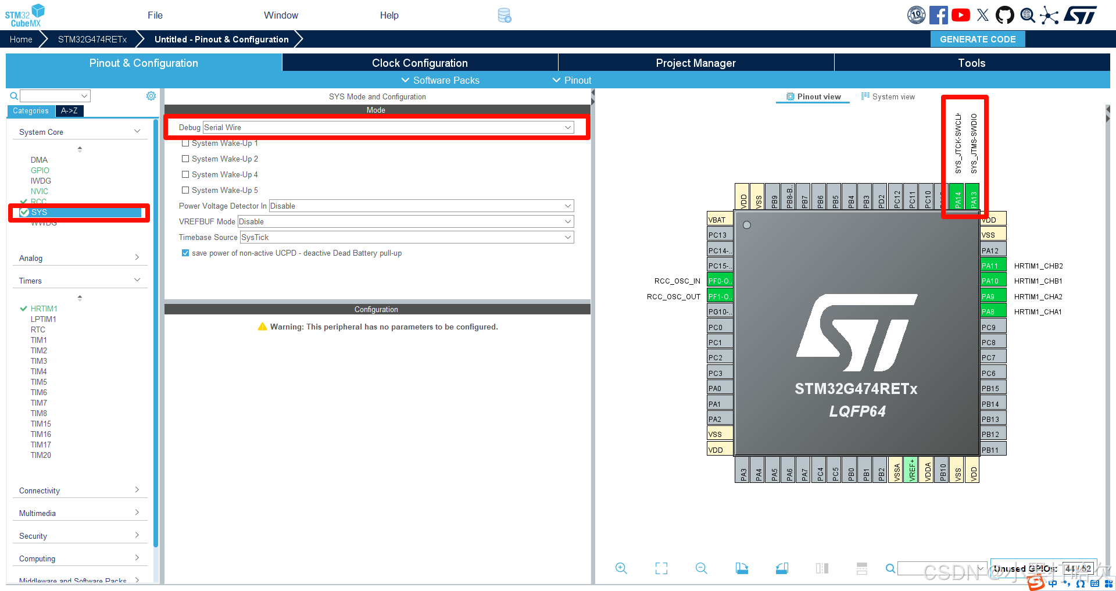Click the ST logo icon
This screenshot has height=591, width=1116.
tap(1080, 15)
